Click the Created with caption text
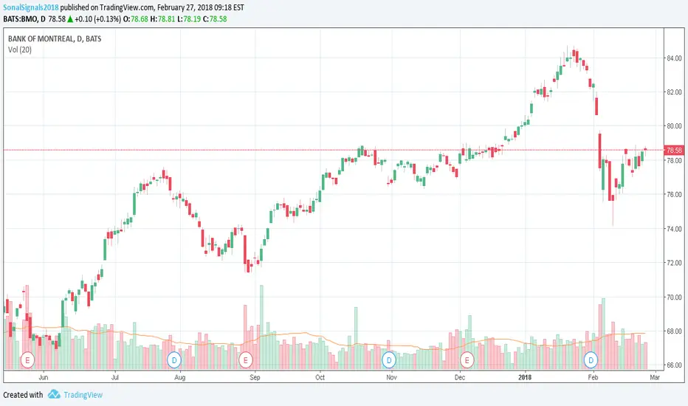 coord(23,395)
